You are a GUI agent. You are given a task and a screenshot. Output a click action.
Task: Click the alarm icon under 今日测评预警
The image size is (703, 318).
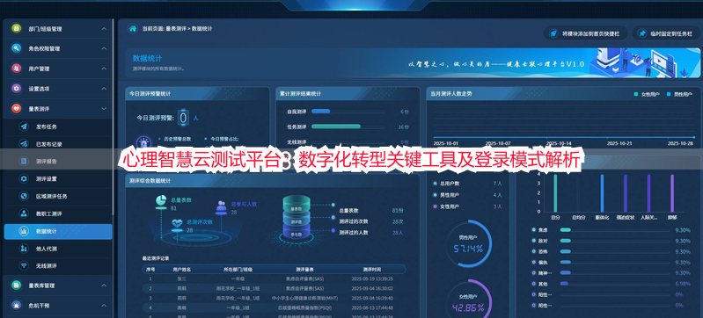pyautogui.click(x=143, y=142)
